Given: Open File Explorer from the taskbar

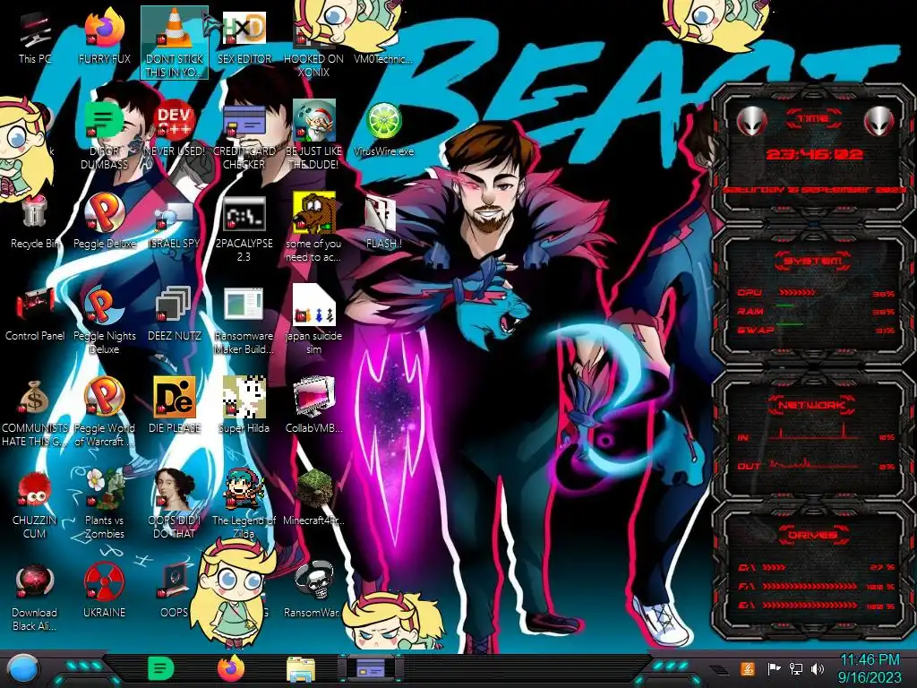Looking at the screenshot, I should pos(301,669).
